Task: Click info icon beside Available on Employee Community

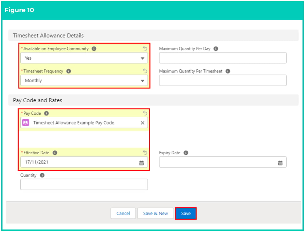Action: point(94,49)
